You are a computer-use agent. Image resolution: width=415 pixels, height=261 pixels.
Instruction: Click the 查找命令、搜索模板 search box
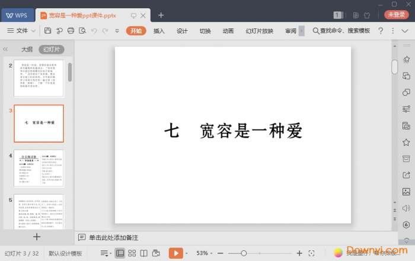341,31
